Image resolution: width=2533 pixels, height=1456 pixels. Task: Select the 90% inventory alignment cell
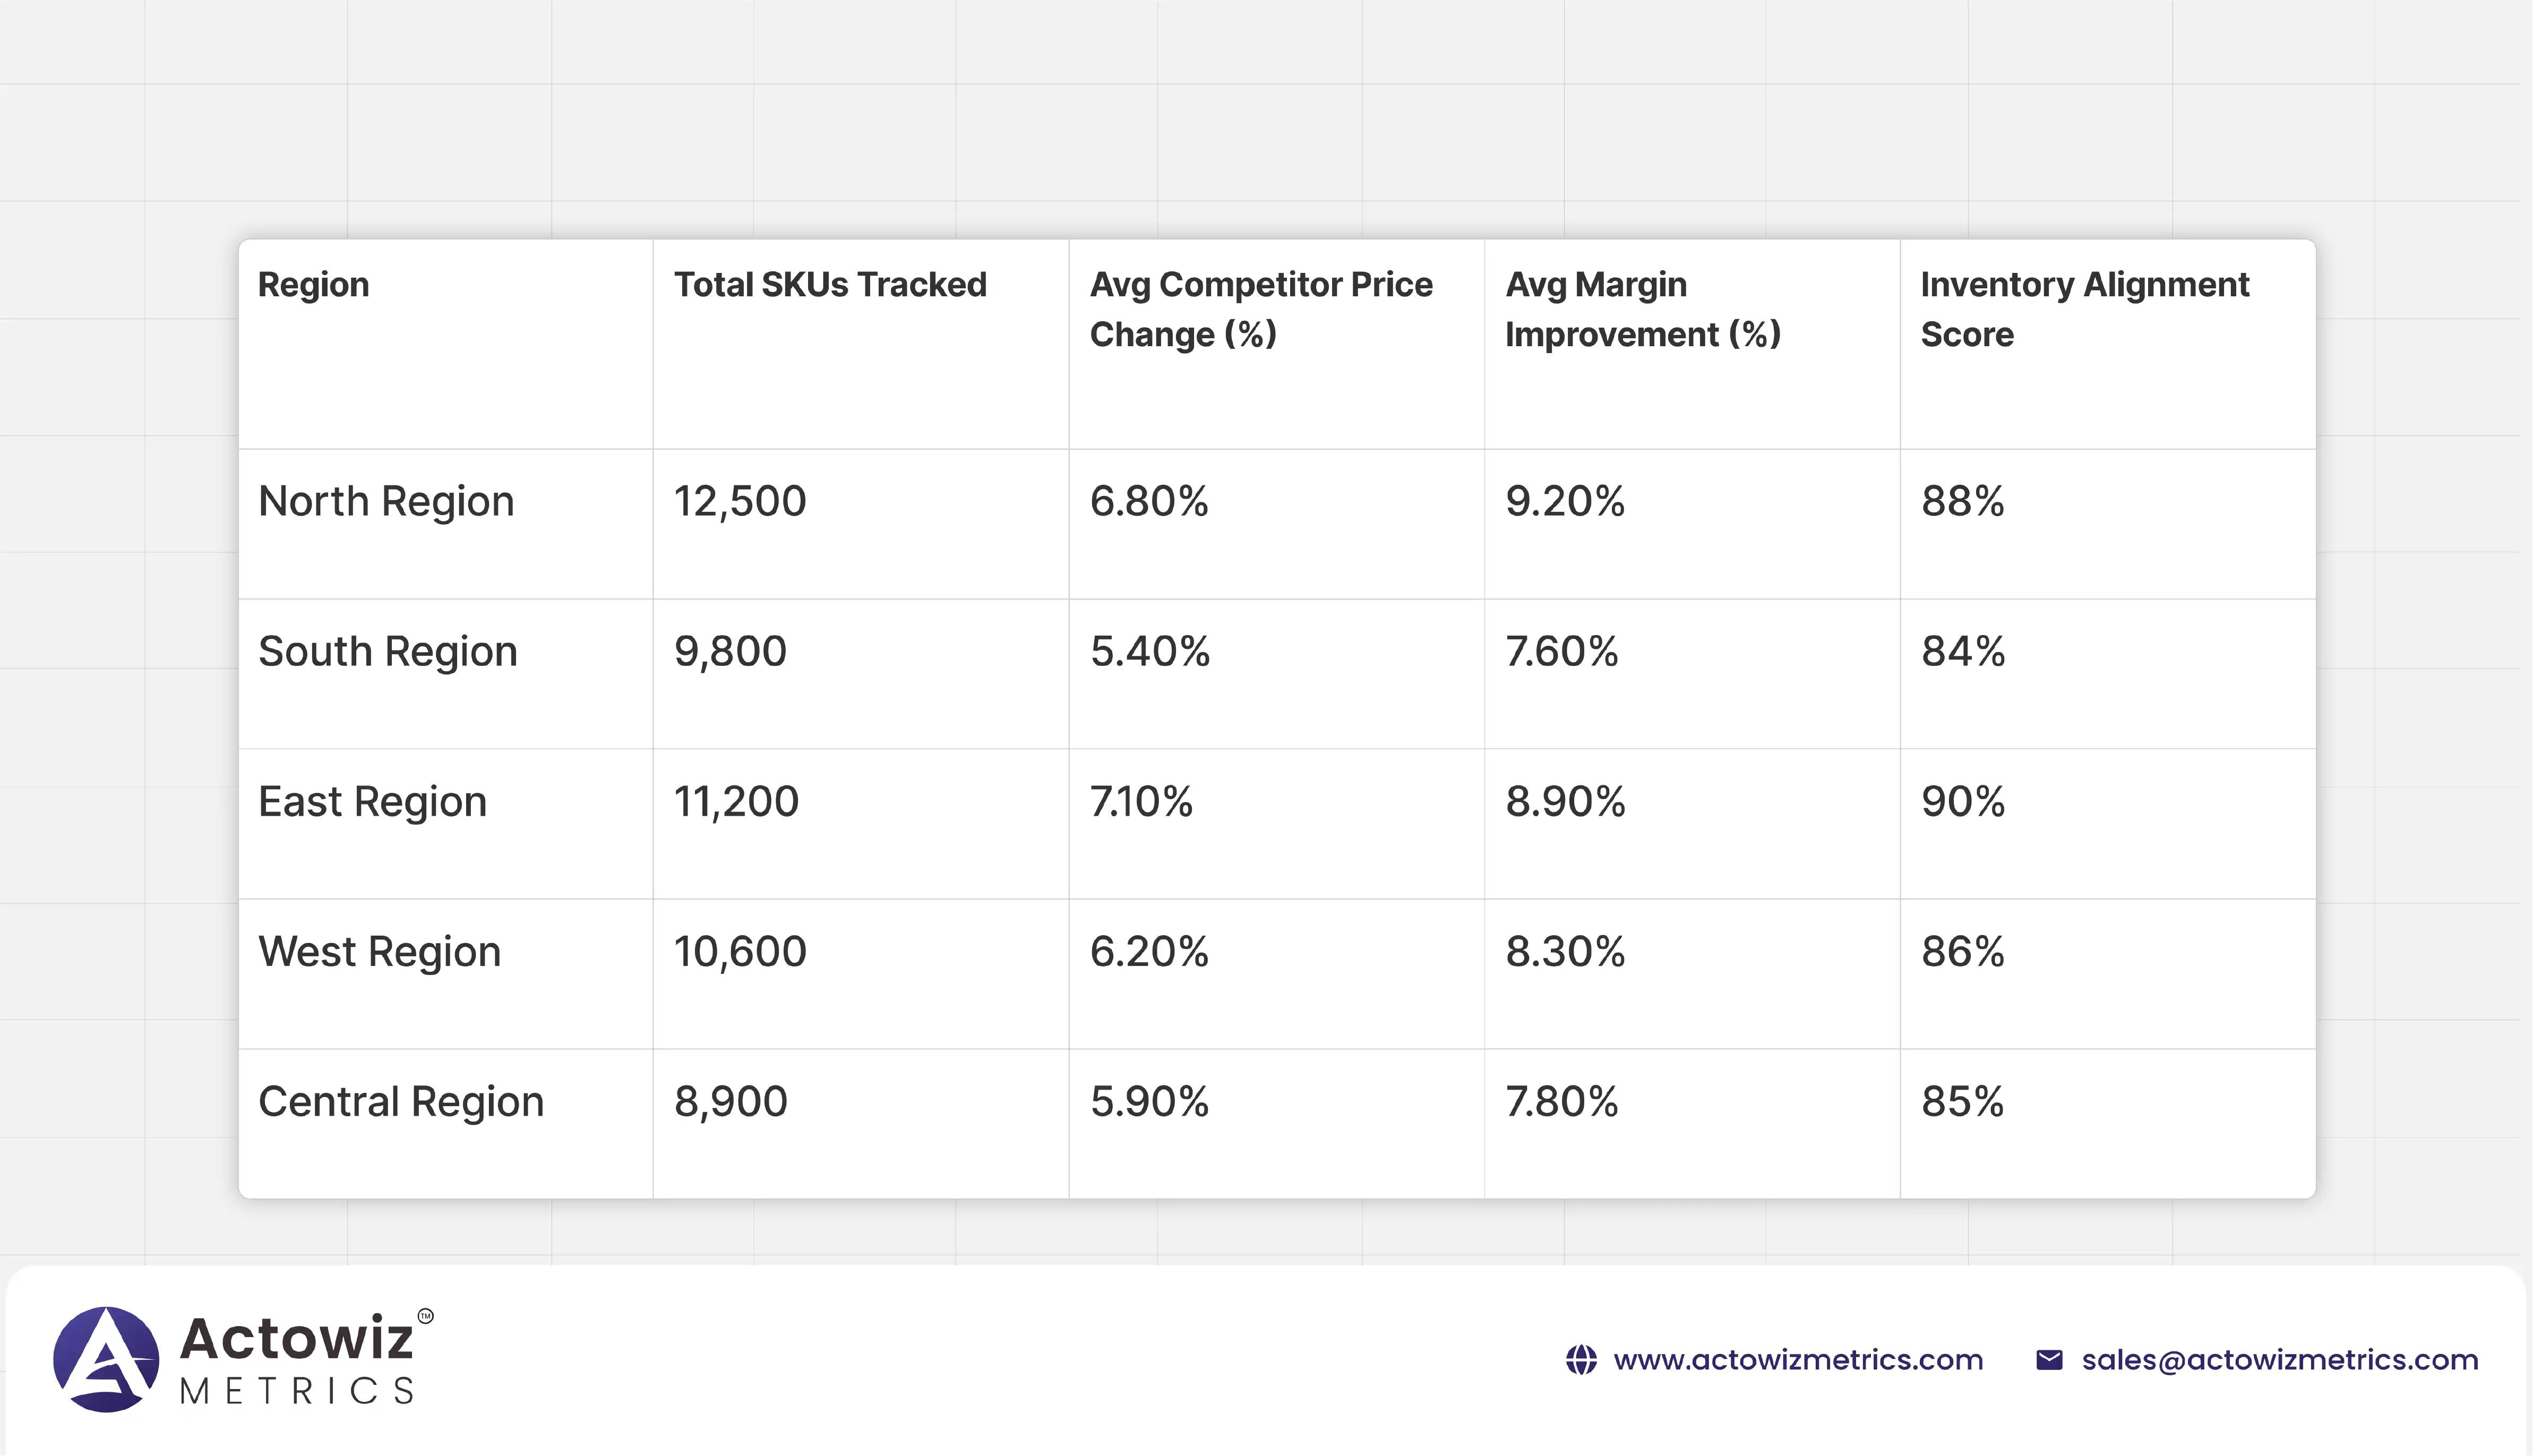pos(1962,801)
